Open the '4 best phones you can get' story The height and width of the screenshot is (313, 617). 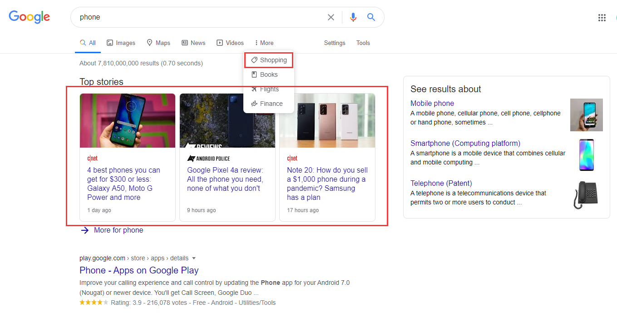coord(123,184)
